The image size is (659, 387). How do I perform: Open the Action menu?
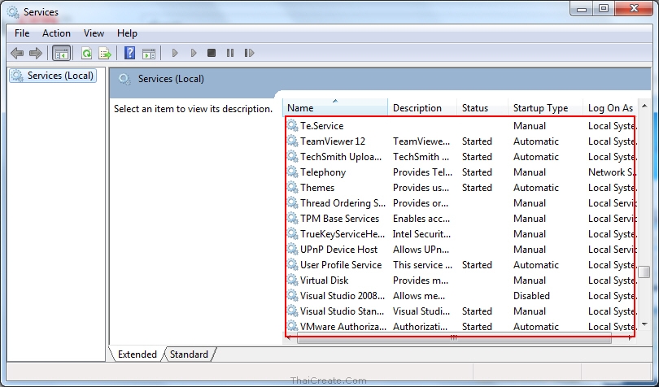[56, 33]
